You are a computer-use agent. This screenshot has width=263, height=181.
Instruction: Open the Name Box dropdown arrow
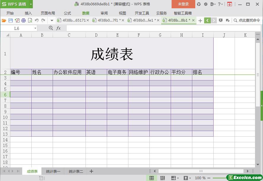click(x=35, y=28)
